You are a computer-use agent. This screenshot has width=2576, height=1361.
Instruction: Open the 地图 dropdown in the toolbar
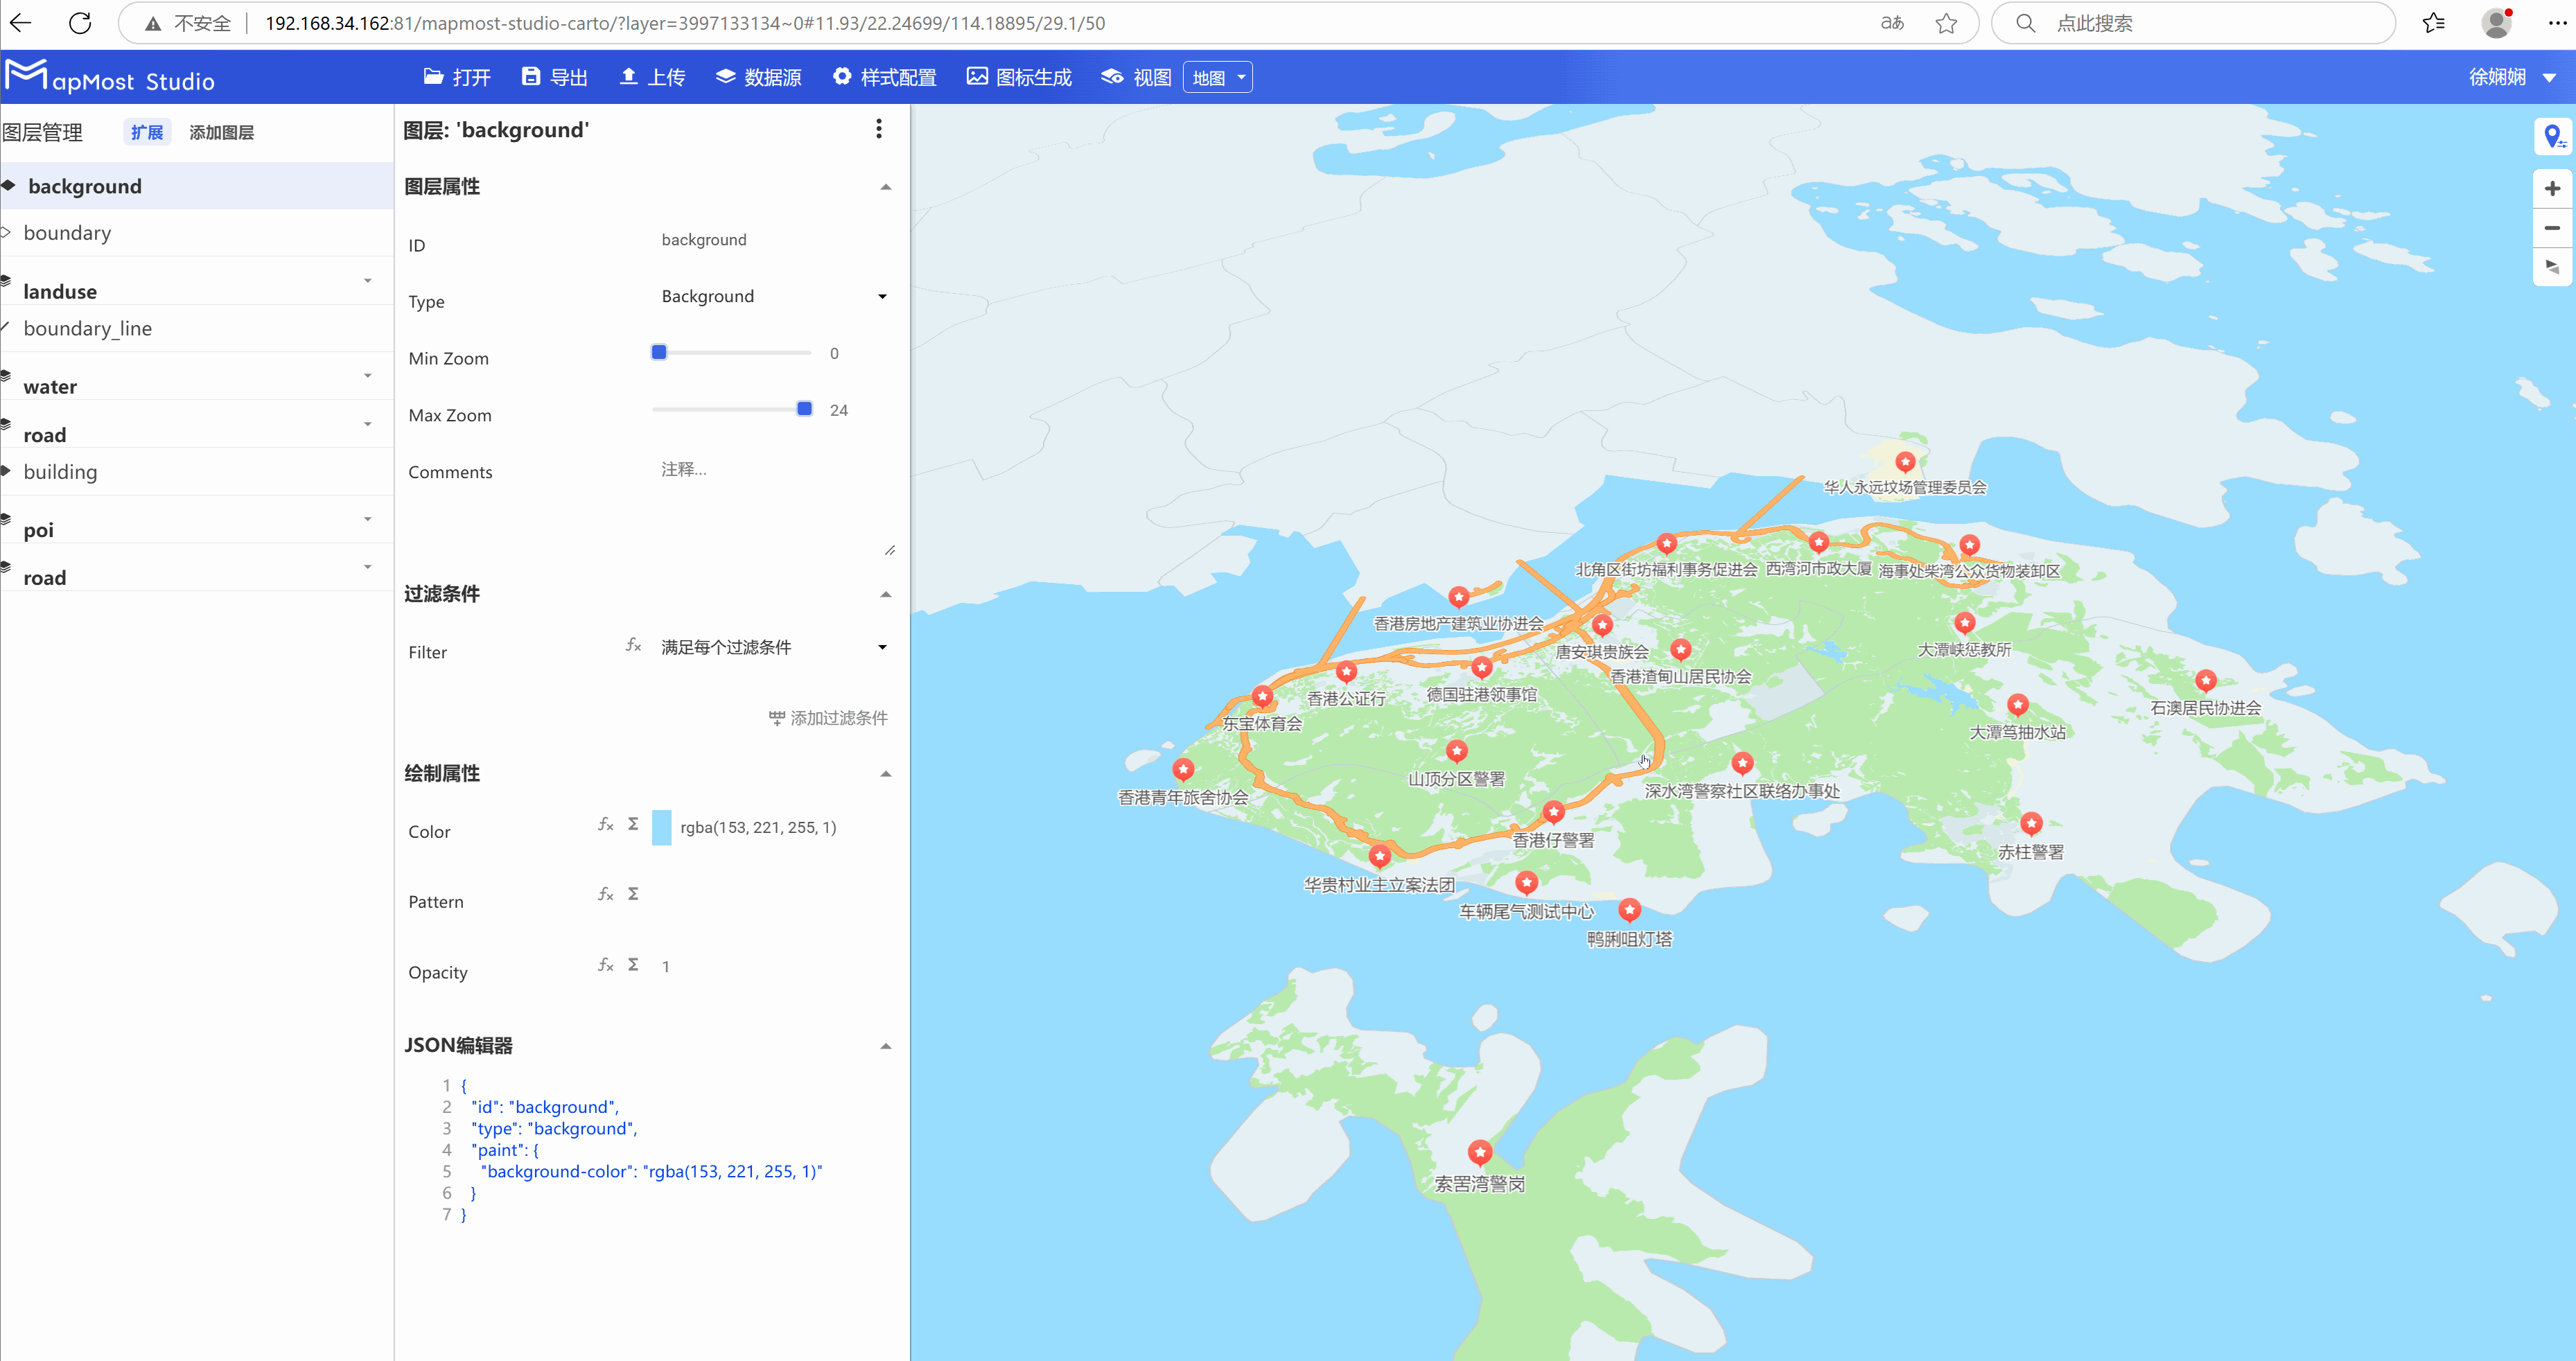[x=1217, y=76]
